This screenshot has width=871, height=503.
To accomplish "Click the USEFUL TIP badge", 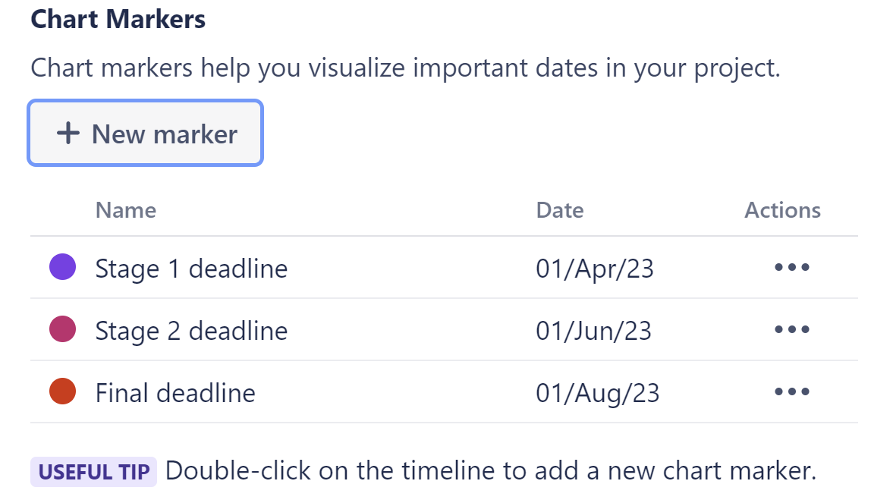I will tap(93, 472).
